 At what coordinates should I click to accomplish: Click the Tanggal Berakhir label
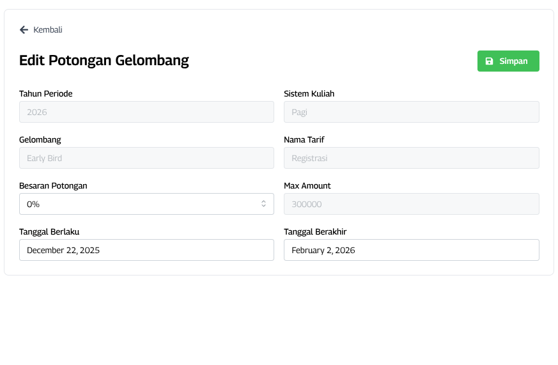click(x=315, y=232)
